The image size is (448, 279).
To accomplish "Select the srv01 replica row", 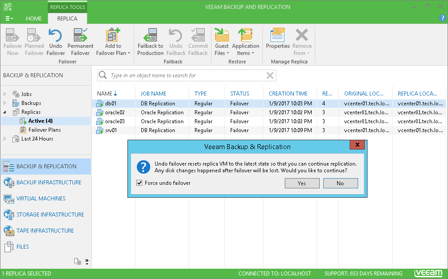I will click(x=269, y=130).
